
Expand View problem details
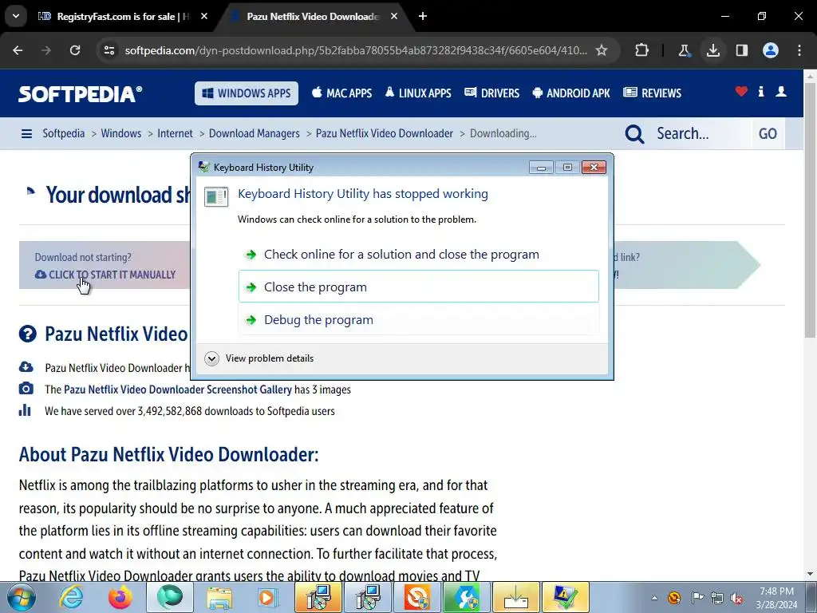click(x=259, y=358)
